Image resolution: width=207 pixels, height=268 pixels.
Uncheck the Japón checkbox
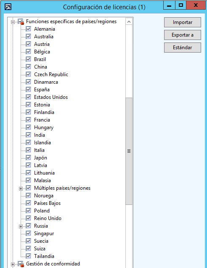(x=28, y=158)
